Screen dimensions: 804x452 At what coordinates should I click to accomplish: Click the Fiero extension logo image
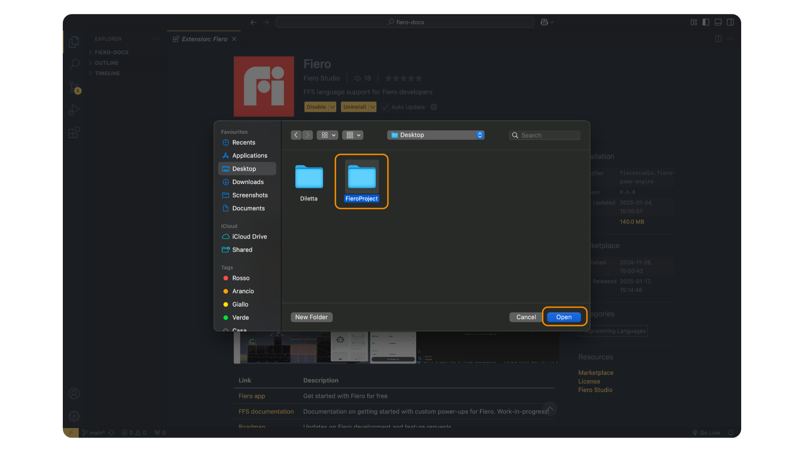[x=264, y=87]
